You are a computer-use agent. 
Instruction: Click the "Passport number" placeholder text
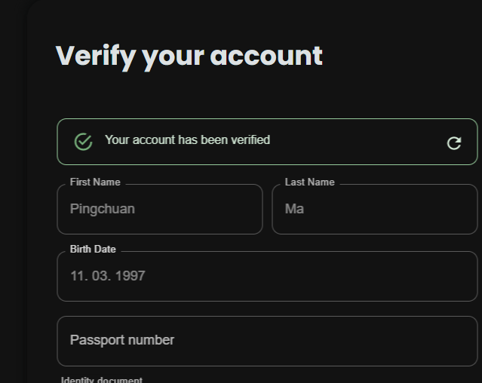[122, 341]
